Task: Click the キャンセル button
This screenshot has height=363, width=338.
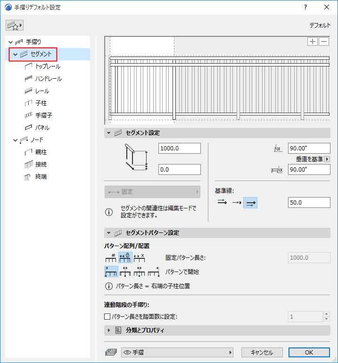Action: (262, 352)
